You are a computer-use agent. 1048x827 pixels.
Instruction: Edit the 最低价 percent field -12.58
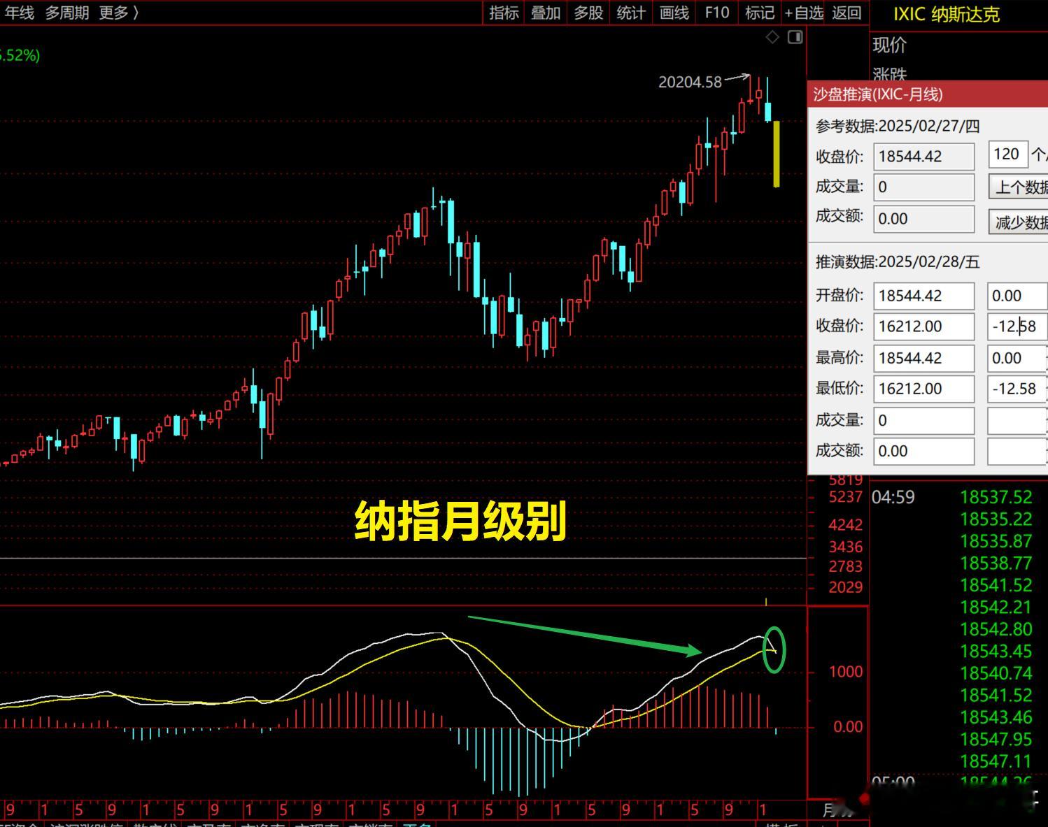coord(1017,389)
